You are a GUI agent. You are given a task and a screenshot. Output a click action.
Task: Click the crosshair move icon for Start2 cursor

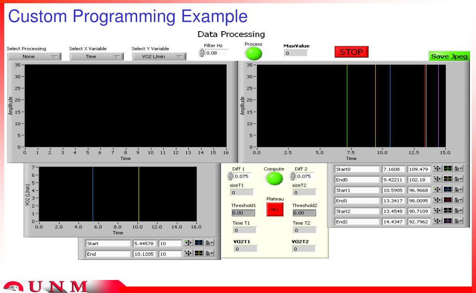[437, 210]
